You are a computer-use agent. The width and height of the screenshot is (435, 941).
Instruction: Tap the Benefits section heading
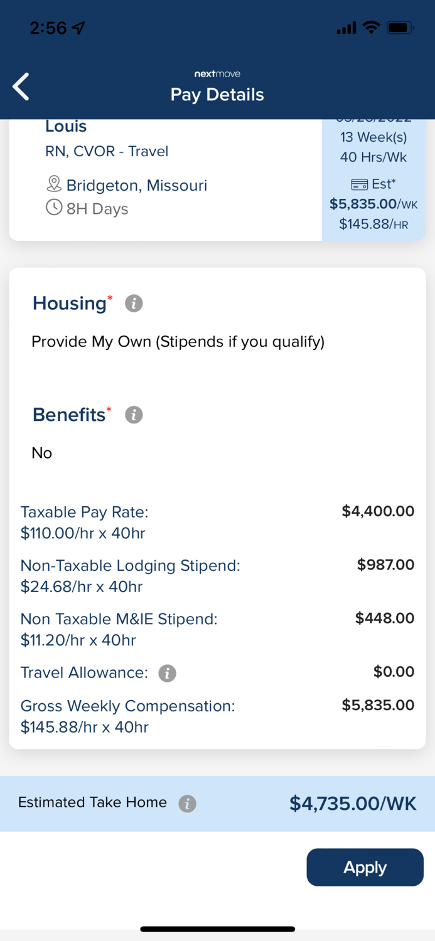point(69,415)
